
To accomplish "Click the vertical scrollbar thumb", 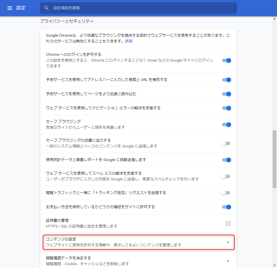I will (x=274, y=159).
